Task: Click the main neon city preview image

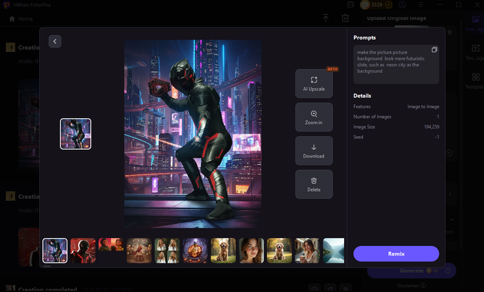Action: click(x=193, y=134)
